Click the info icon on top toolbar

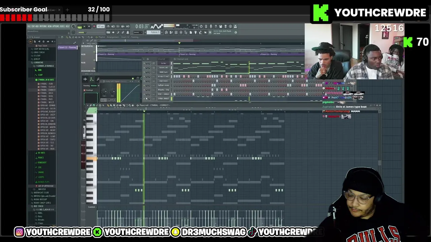click(230, 27)
